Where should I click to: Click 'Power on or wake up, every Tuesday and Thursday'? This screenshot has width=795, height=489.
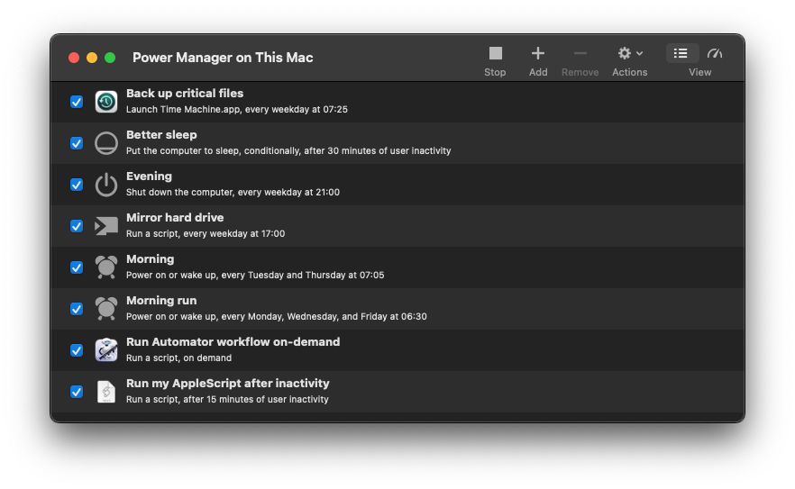point(255,276)
